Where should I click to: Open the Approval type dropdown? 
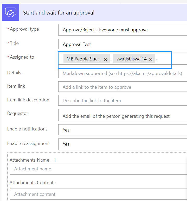pos(122,30)
